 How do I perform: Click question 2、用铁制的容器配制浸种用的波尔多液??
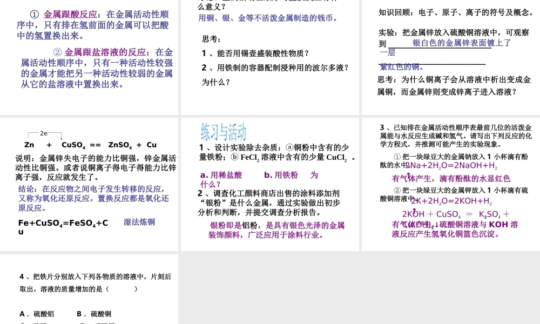click(275, 68)
